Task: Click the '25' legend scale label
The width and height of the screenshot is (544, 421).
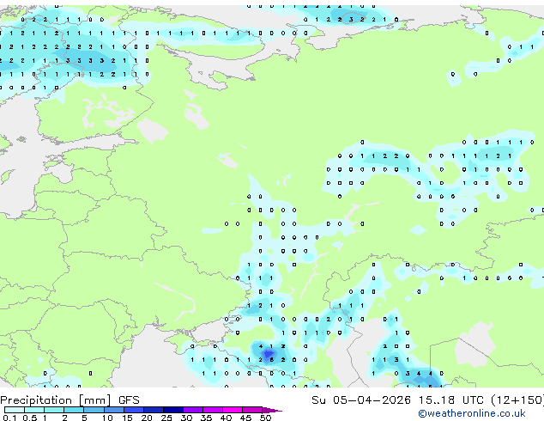Action: 166,418
